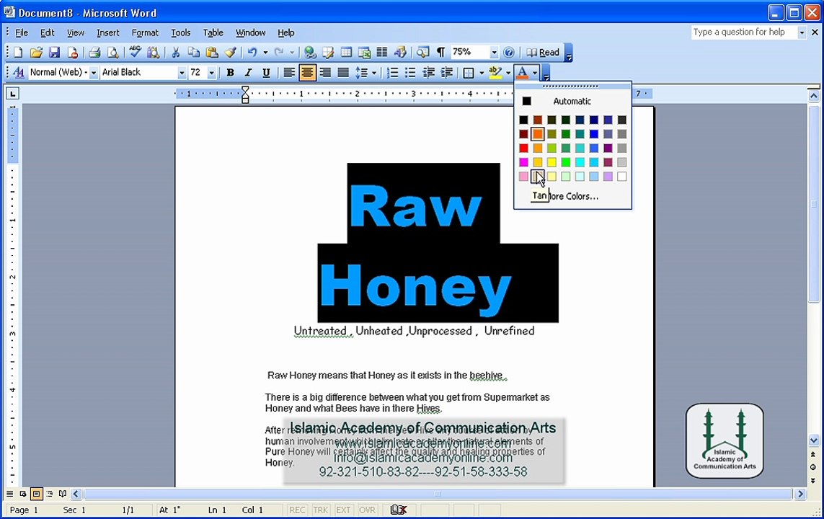Viewport: 824px width, 519px height.
Task: Toggle Italic formatting
Action: click(248, 73)
